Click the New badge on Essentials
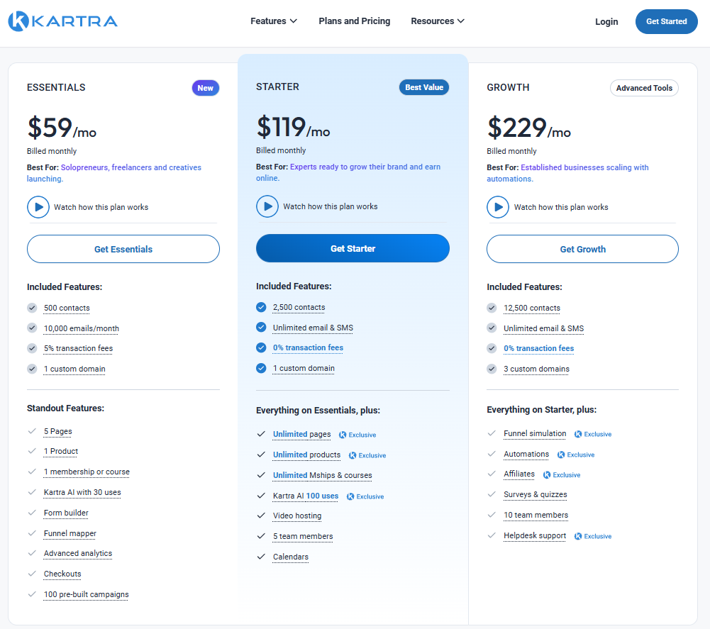710x629 pixels. click(206, 88)
